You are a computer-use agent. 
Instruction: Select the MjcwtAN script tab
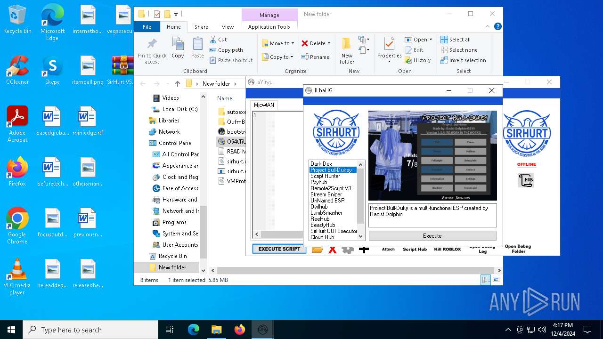click(264, 105)
